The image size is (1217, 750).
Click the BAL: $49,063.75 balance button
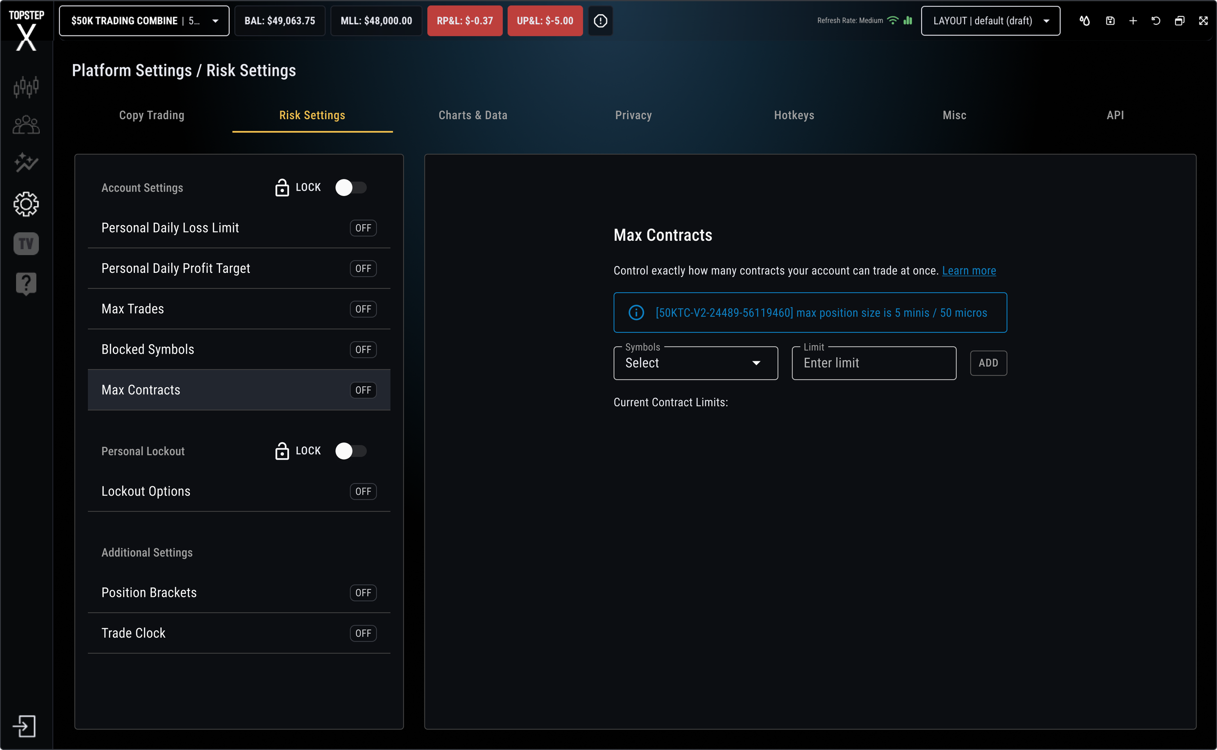(280, 21)
